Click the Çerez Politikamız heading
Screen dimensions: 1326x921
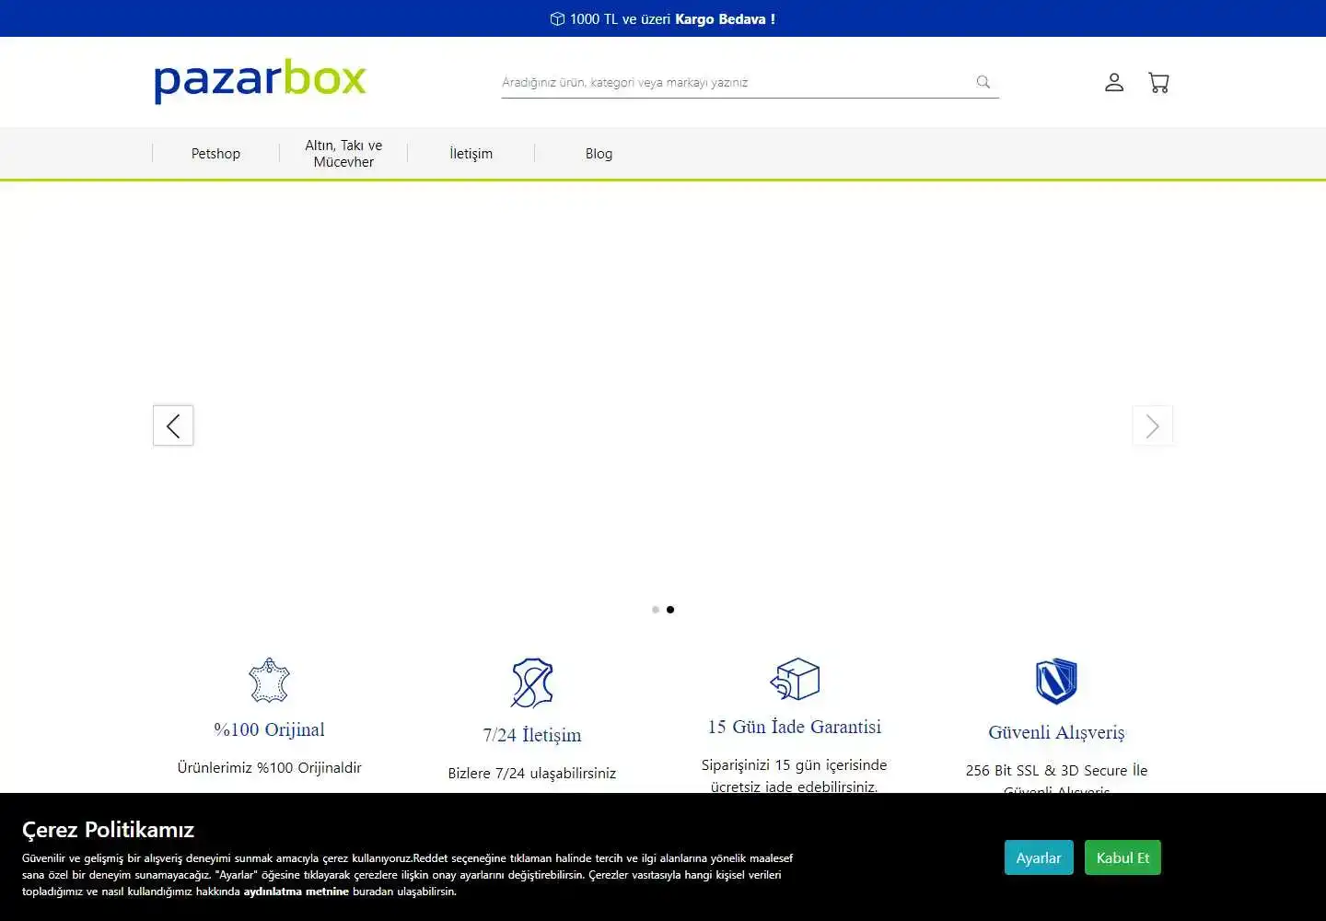108,830
